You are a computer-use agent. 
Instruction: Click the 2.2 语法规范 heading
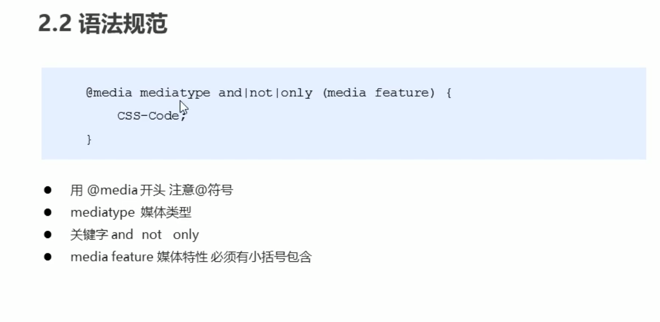tap(103, 24)
